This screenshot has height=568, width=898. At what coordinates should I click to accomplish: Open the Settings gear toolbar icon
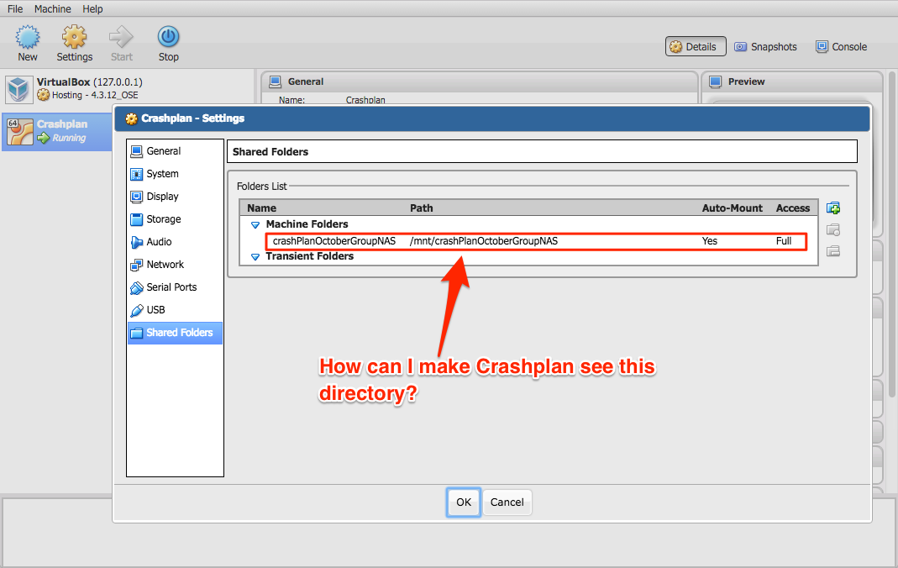(x=75, y=37)
